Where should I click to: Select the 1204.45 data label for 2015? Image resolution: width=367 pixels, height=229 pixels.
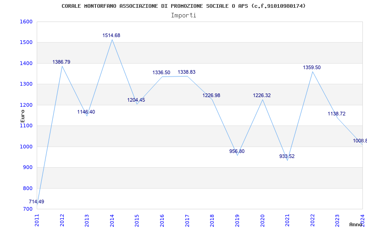pyautogui.click(x=136, y=100)
